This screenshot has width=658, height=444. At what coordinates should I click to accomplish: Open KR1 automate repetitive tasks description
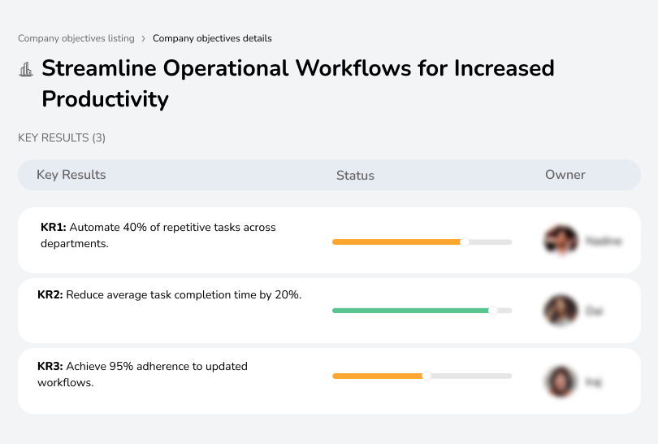158,235
